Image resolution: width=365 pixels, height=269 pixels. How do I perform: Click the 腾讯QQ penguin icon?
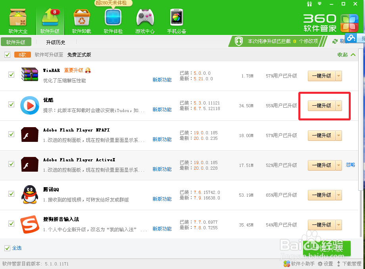30,194
